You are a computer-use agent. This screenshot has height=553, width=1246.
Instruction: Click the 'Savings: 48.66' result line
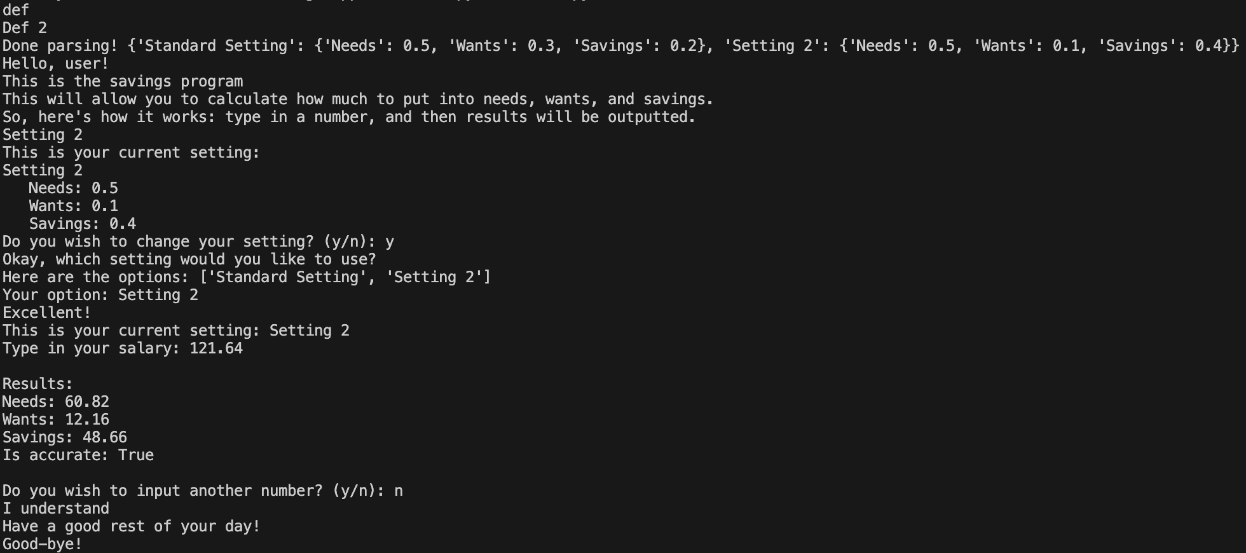point(65,437)
